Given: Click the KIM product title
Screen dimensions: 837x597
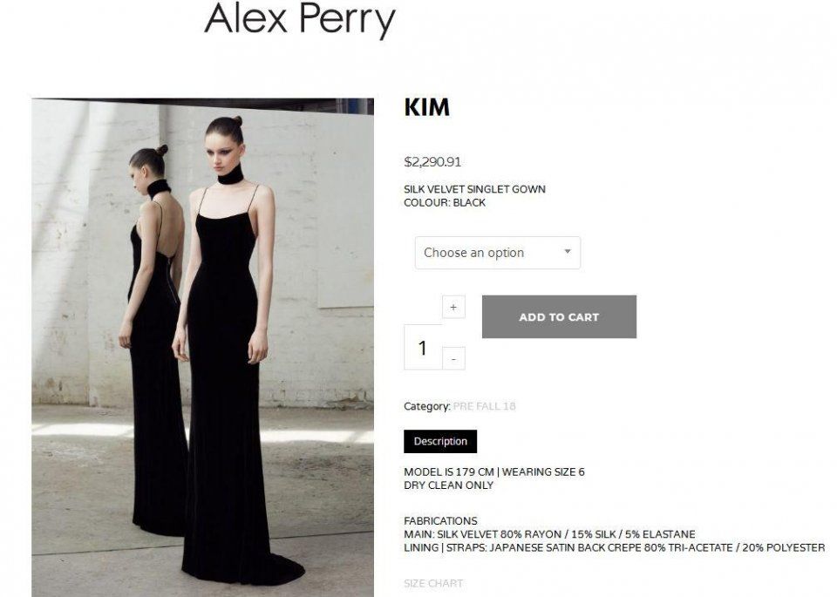Looking at the screenshot, I should pyautogui.click(x=427, y=107).
